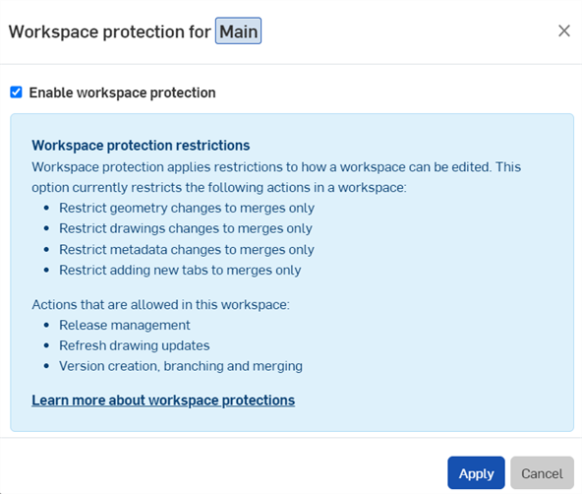Click 'Version creation, branching and merging'
Viewport: 582px width, 494px height.
coord(181,366)
